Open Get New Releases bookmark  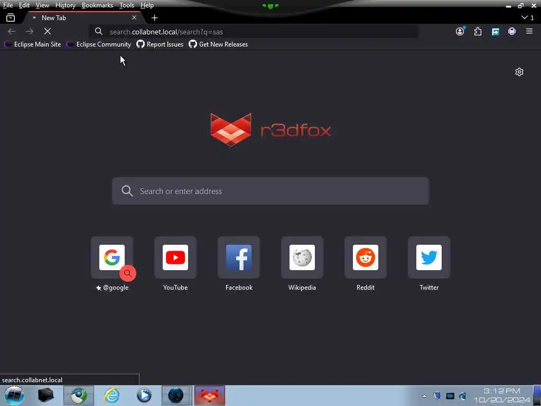click(218, 44)
